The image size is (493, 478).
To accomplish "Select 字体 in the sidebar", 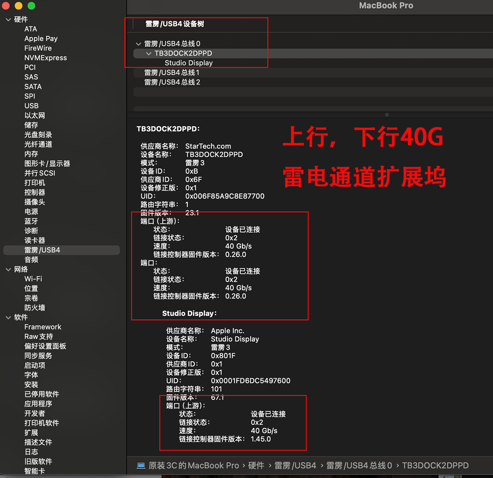I will pyautogui.click(x=31, y=375).
